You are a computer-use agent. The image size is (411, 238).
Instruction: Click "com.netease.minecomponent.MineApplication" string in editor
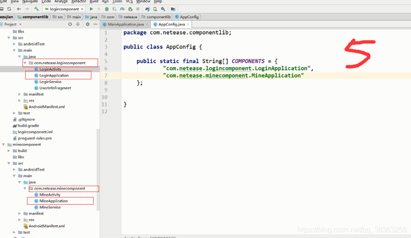click(233, 76)
